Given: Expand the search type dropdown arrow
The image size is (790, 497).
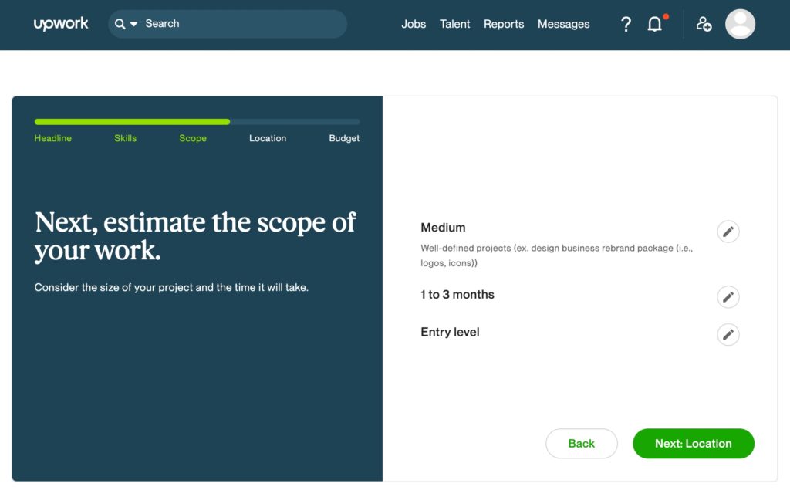Looking at the screenshot, I should [x=133, y=24].
